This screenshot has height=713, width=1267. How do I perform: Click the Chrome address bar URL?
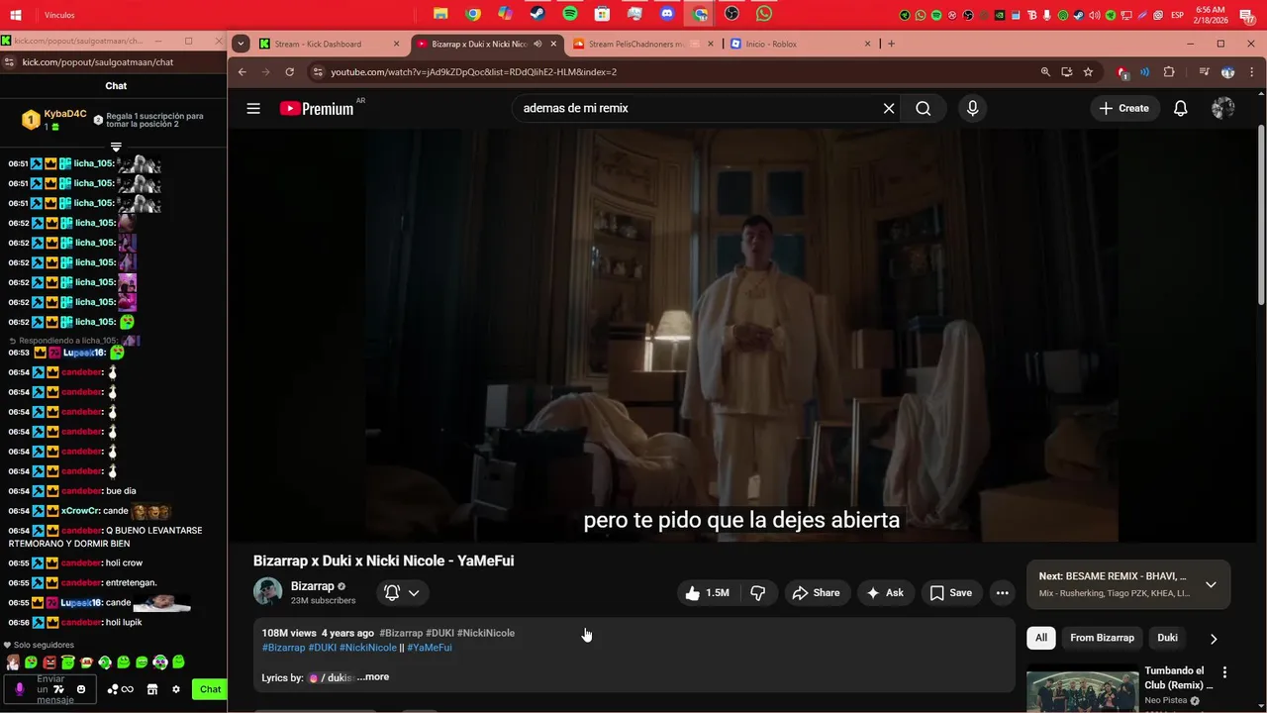click(x=474, y=72)
